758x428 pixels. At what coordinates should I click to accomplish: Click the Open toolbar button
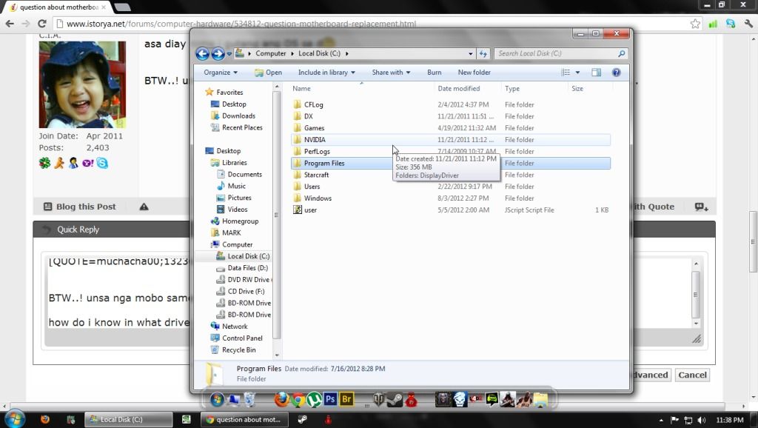pyautogui.click(x=268, y=73)
